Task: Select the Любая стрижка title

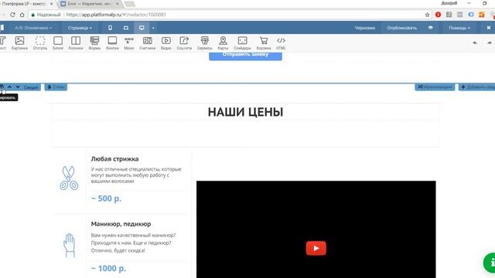Action: pos(114,159)
